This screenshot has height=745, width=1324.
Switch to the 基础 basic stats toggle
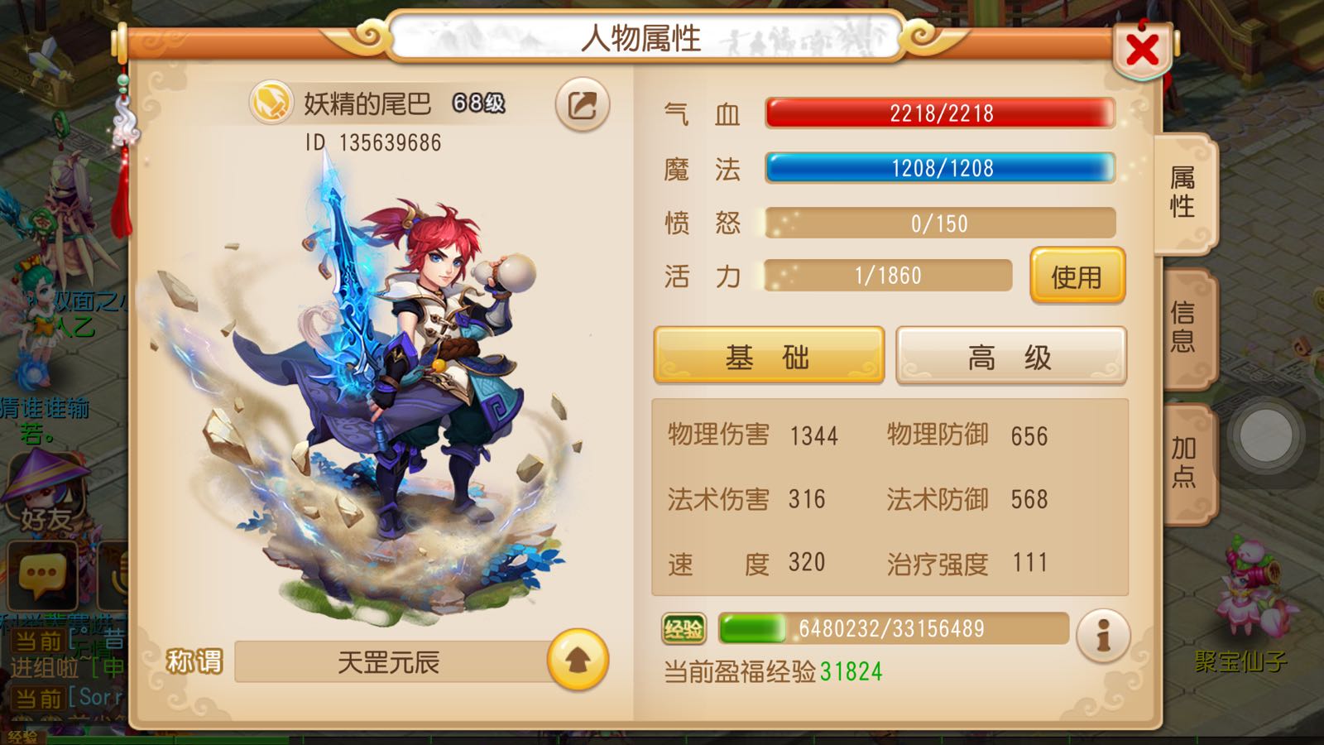[769, 356]
